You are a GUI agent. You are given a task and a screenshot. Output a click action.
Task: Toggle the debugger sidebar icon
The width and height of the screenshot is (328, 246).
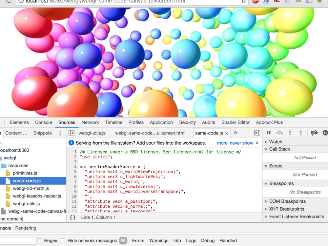(257, 133)
